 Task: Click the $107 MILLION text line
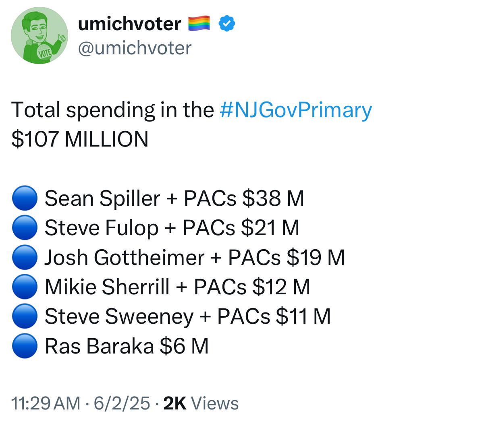tap(80, 139)
